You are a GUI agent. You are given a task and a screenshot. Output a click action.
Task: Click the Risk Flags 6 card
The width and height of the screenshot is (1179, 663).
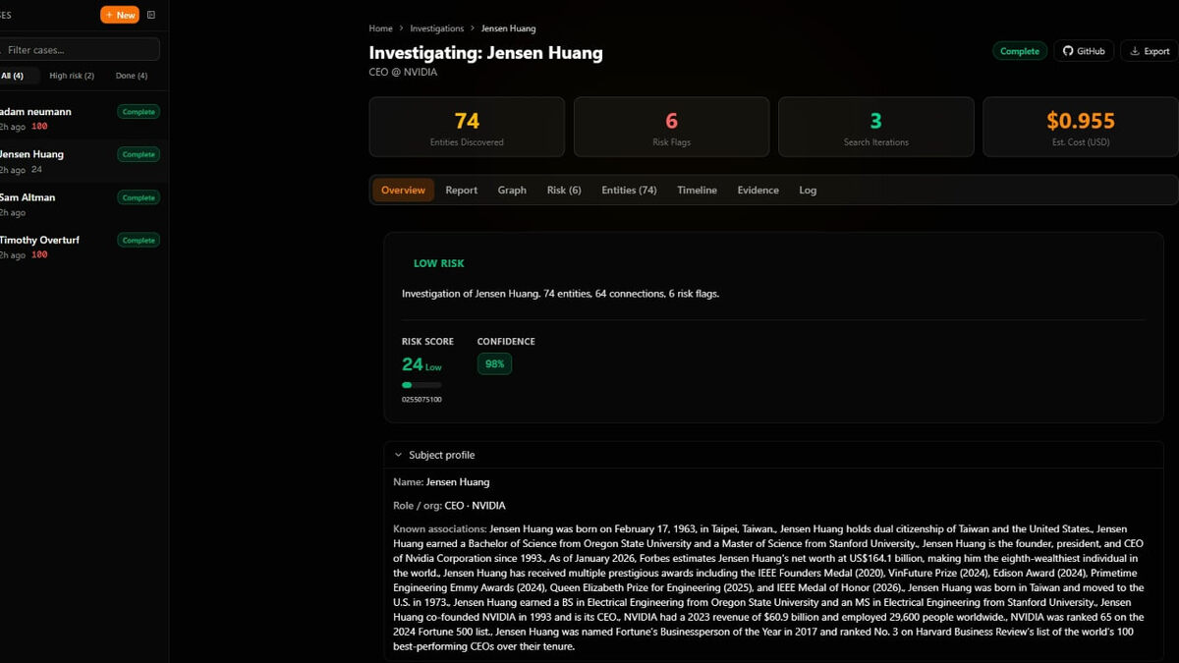(671, 127)
